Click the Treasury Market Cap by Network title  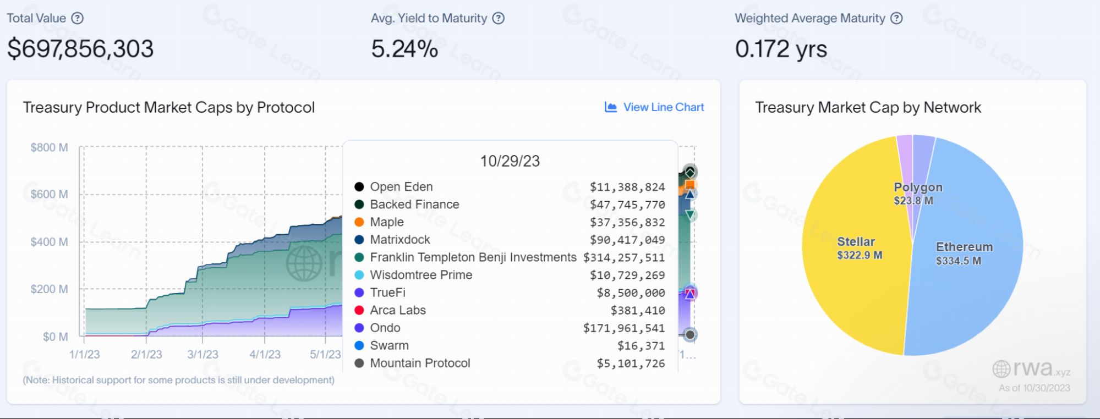click(868, 107)
